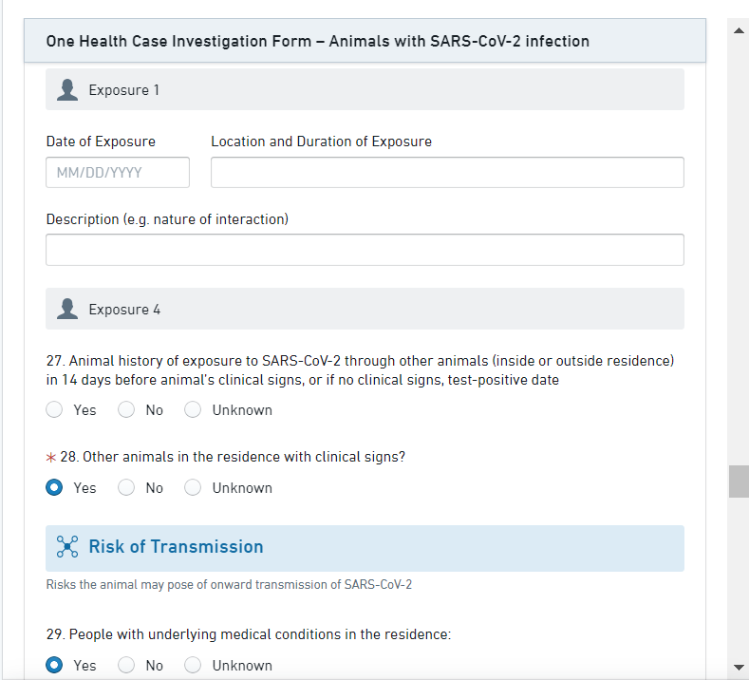The width and height of the screenshot is (749, 680).
Task: Click the Risk of Transmission network icon
Action: [67, 547]
